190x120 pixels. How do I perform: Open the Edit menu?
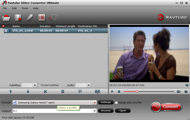pyautogui.click(x=14, y=8)
